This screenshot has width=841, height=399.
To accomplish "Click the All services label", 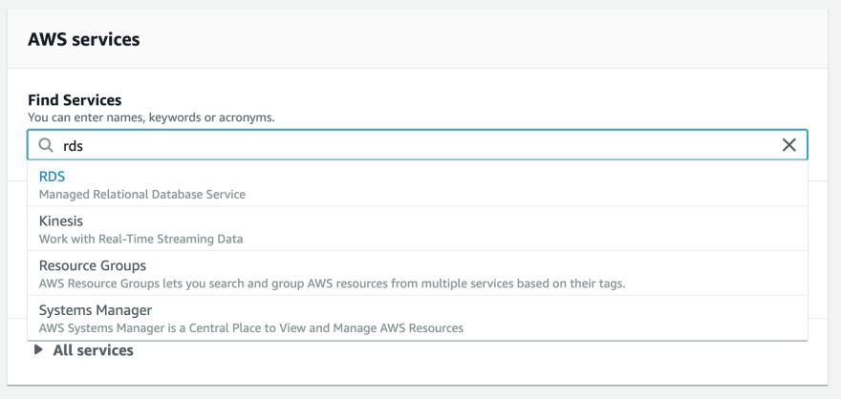I will click(93, 350).
